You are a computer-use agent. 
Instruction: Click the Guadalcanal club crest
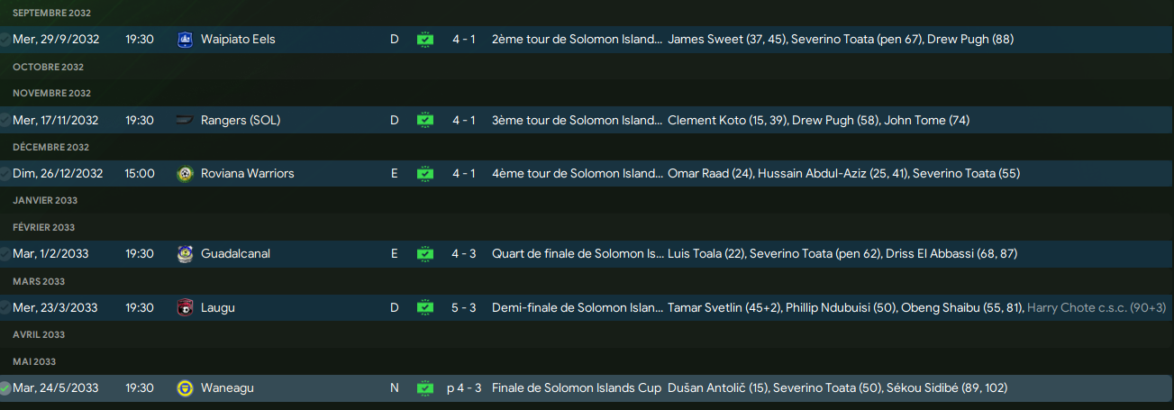click(x=186, y=254)
